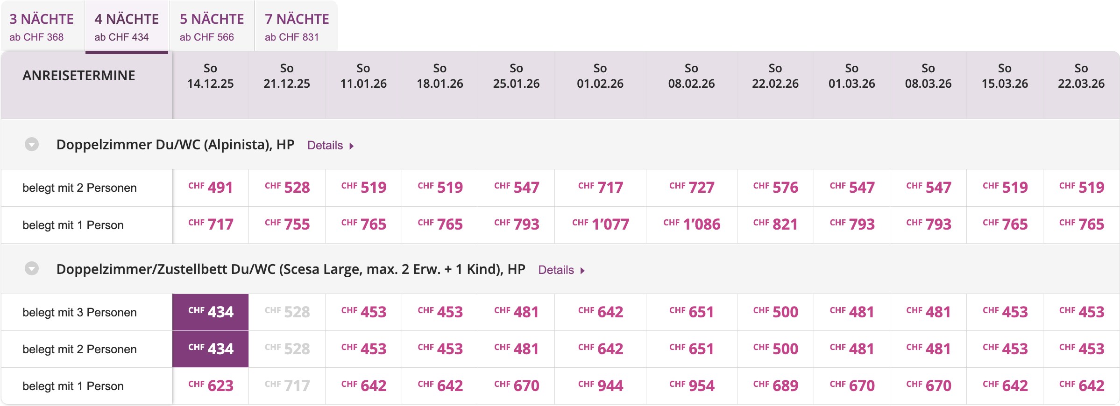Select CHF 821 single Alpinista on 22.02.26

tap(775, 224)
